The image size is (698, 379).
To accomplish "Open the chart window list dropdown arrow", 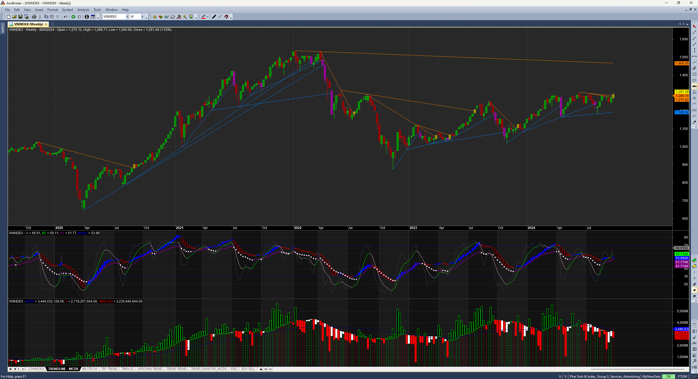I will click(x=687, y=24).
